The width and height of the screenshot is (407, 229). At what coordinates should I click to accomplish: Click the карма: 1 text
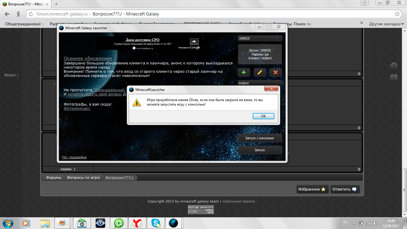tap(68, 169)
